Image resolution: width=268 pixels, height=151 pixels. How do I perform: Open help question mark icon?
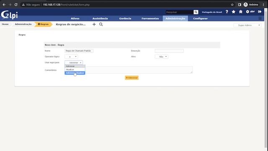point(227,12)
